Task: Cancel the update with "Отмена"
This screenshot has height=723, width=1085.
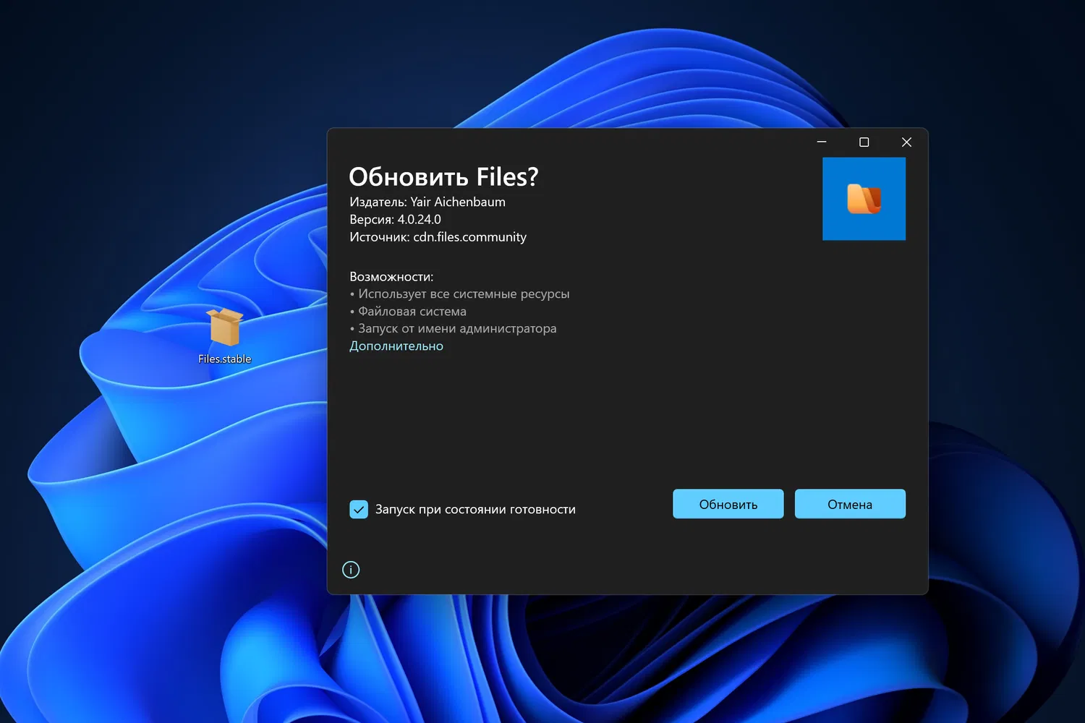Action: 850,504
